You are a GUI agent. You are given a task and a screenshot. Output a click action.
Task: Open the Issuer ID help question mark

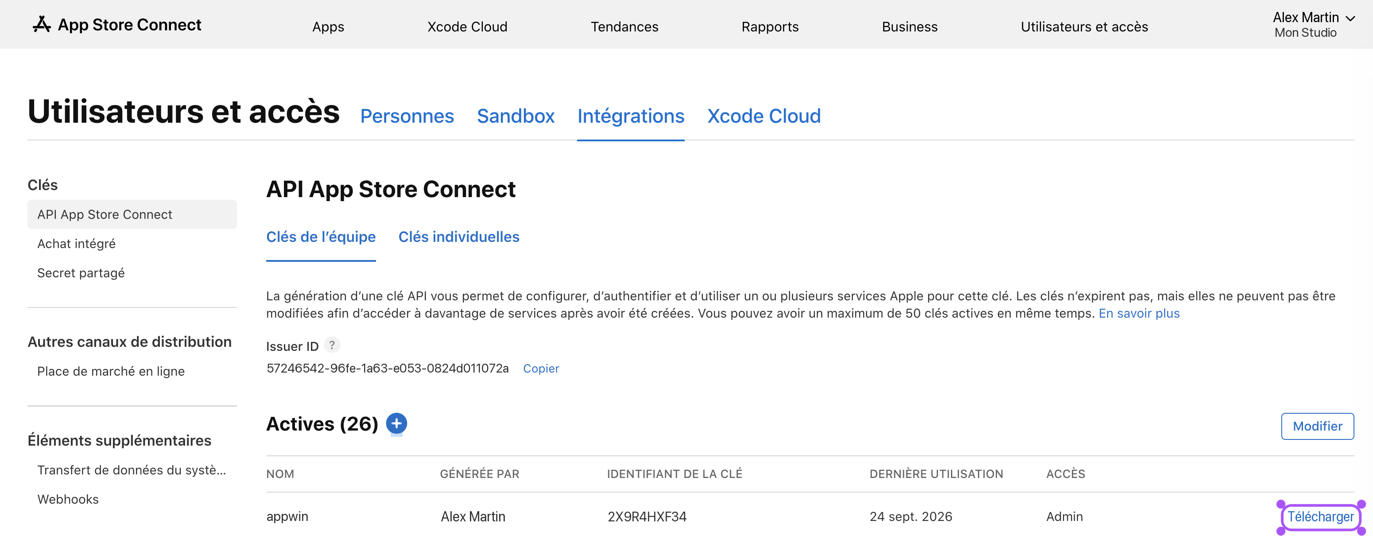332,345
